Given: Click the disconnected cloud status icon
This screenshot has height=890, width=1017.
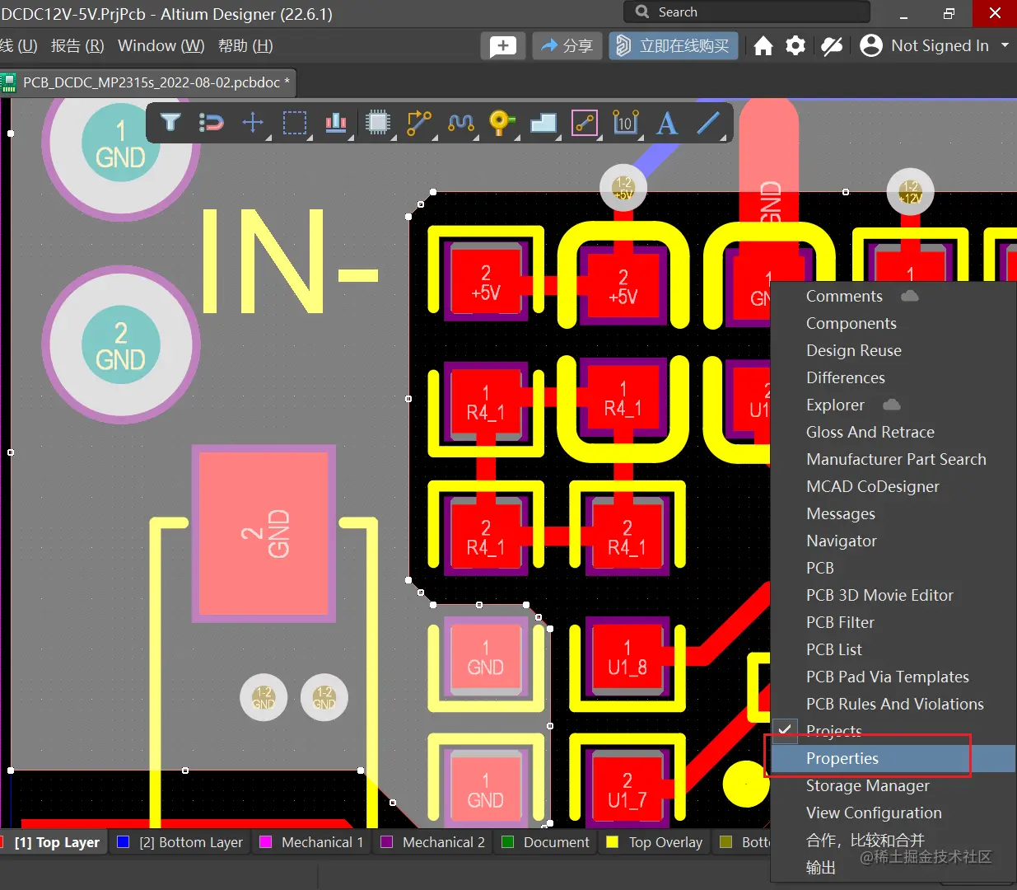Looking at the screenshot, I should click(832, 46).
